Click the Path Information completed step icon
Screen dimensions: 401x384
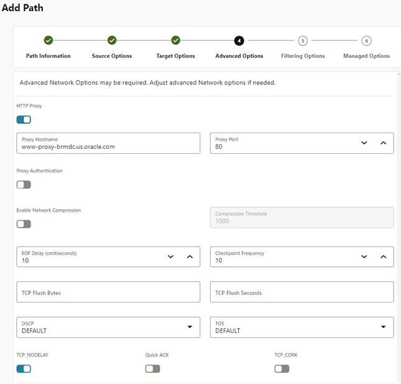[48, 40]
